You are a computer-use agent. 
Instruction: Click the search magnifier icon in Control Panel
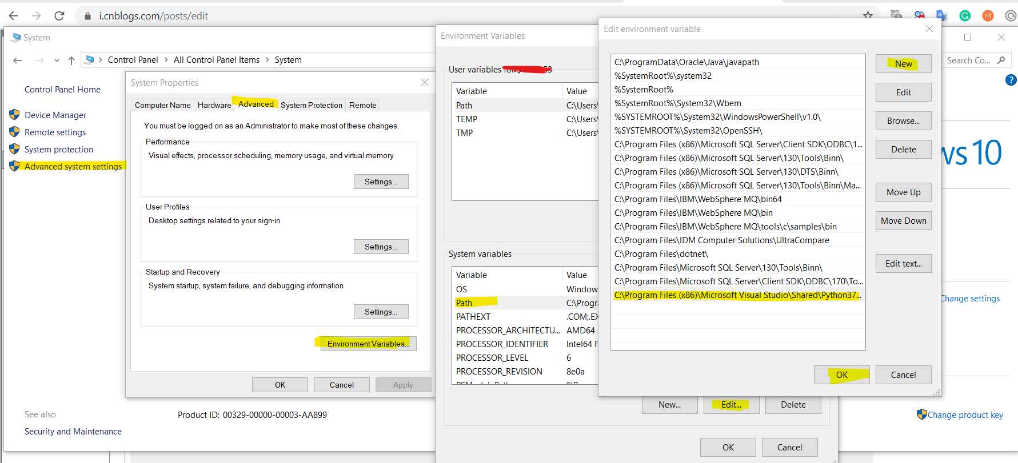[x=1001, y=60]
